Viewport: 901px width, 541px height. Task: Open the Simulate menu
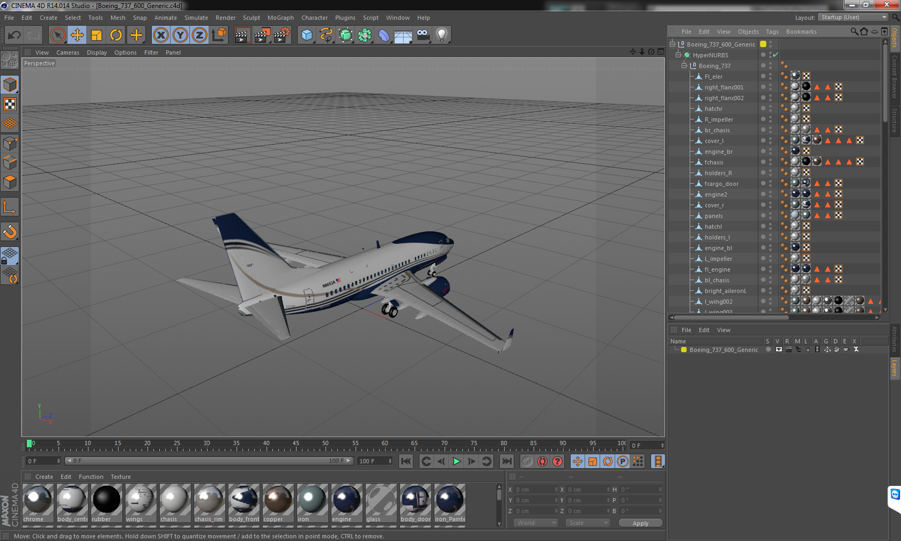[196, 18]
